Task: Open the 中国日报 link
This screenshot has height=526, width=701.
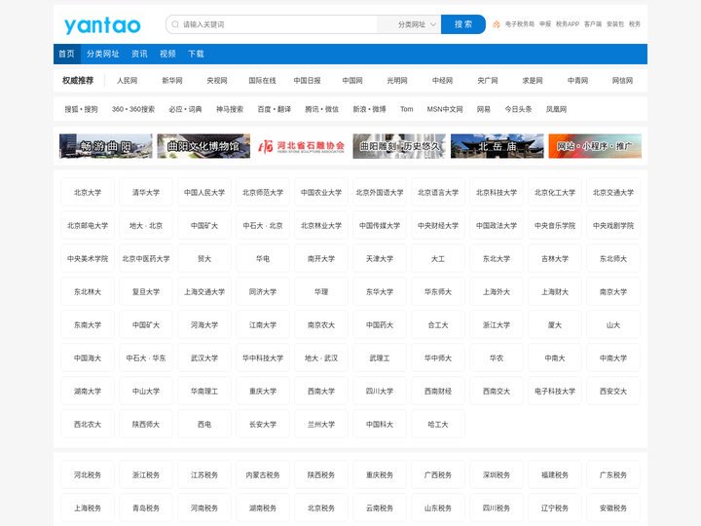Action: [307, 81]
